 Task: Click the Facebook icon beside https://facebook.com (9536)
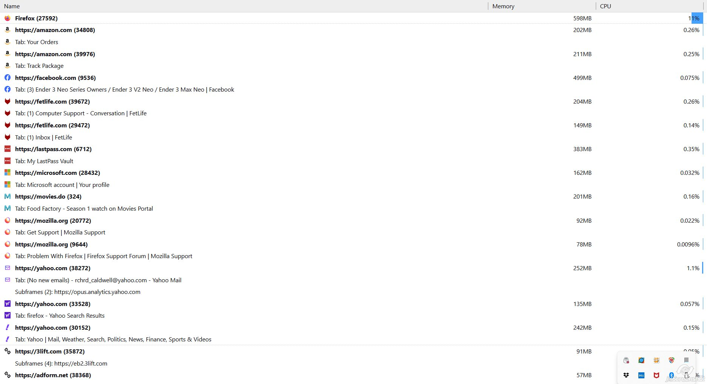pyautogui.click(x=7, y=78)
